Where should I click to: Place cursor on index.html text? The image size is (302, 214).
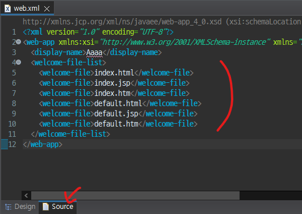click(114, 73)
